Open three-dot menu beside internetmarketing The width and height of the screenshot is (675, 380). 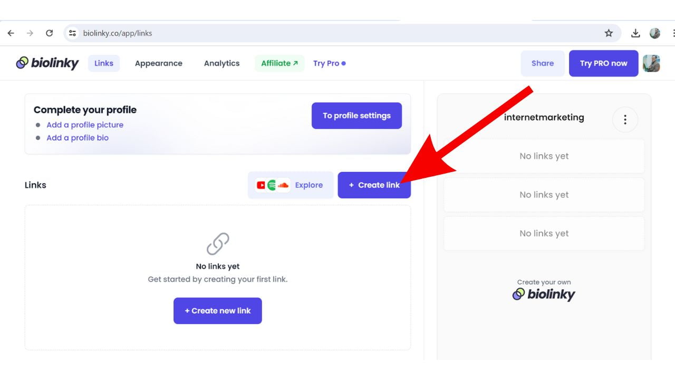coord(625,120)
